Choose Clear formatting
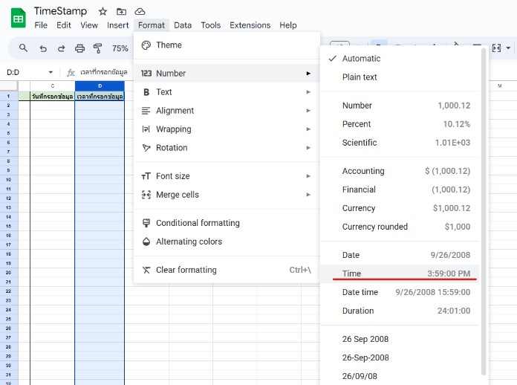The width and height of the screenshot is (517, 385). pos(227,270)
